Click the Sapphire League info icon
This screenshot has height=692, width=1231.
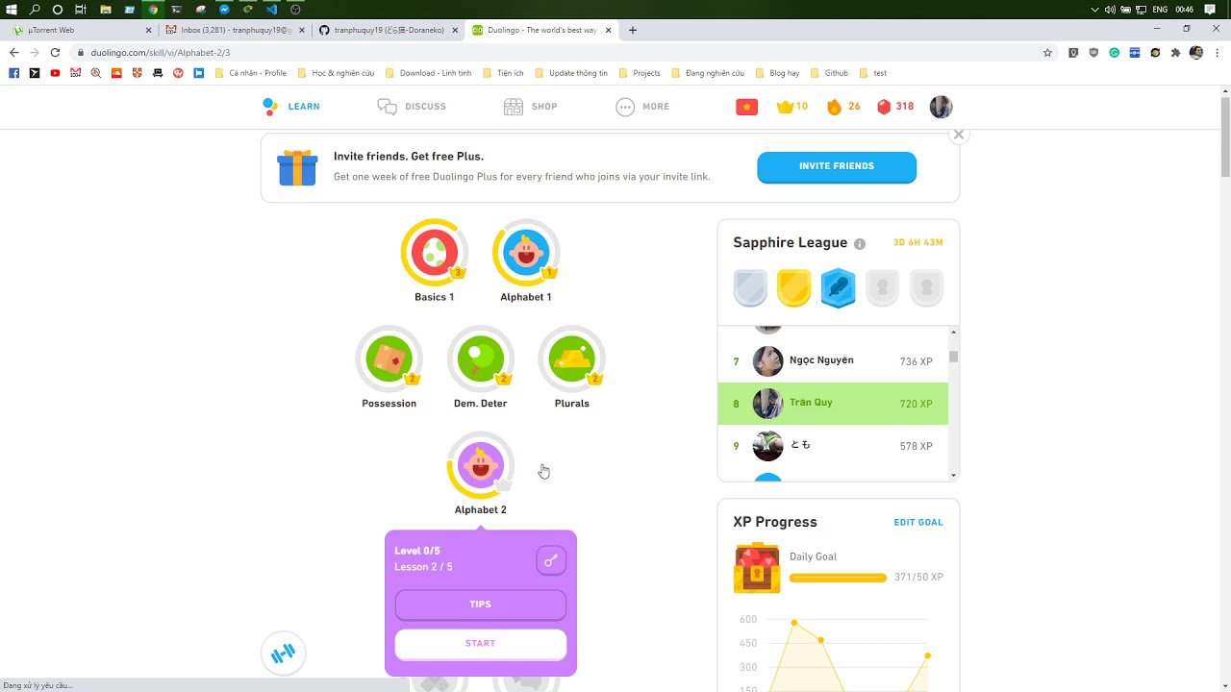click(x=860, y=244)
